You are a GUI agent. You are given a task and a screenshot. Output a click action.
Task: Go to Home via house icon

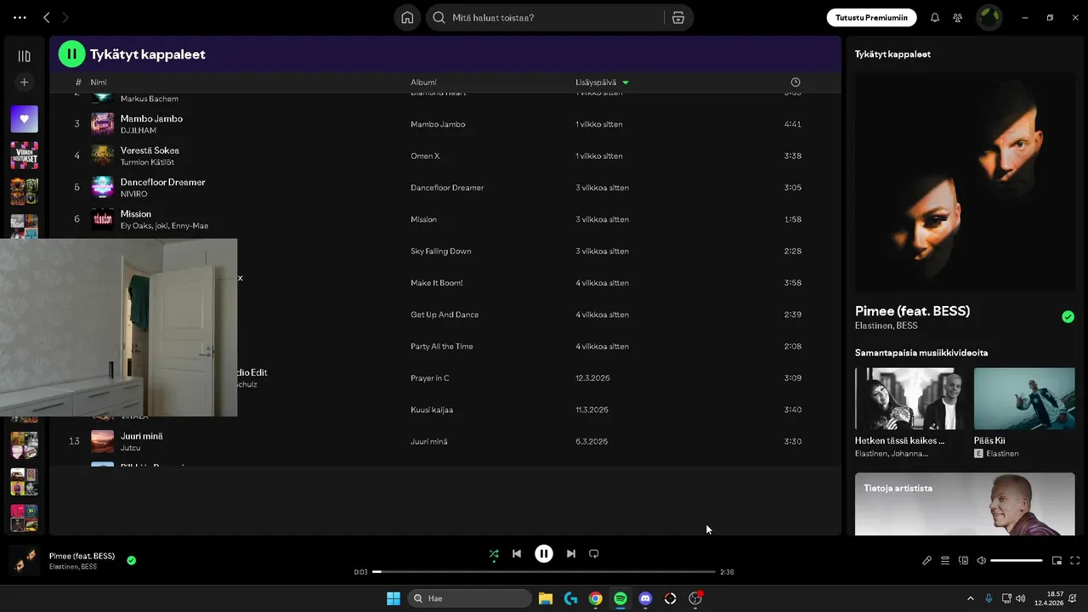[x=407, y=18]
